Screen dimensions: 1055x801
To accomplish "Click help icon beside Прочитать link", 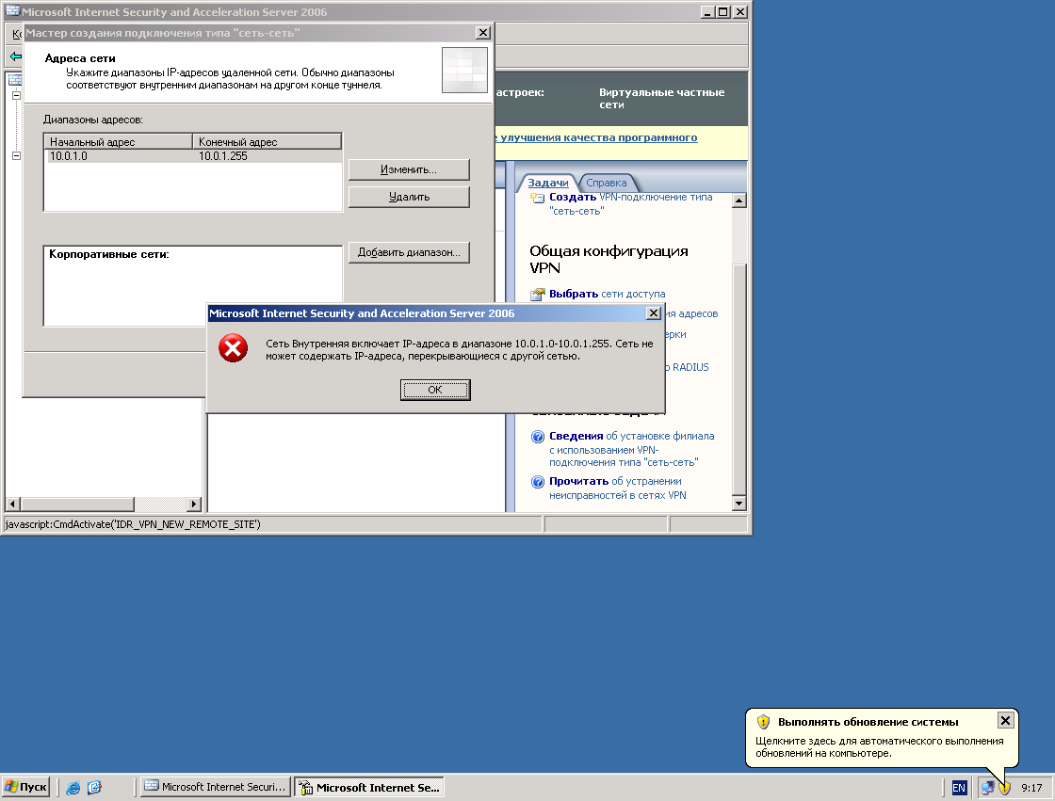I will pyautogui.click(x=538, y=482).
